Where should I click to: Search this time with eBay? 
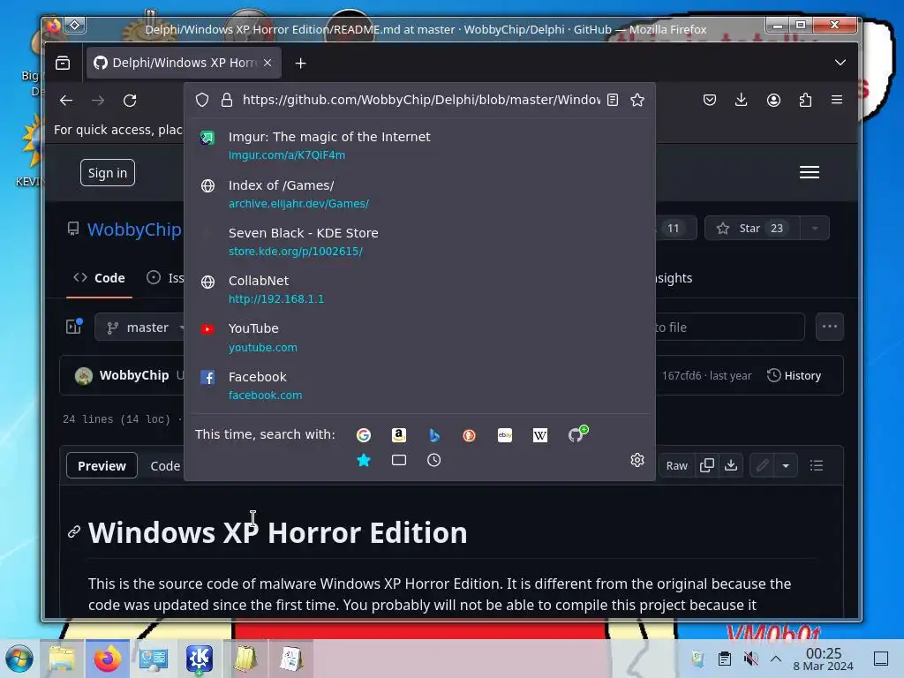click(505, 435)
